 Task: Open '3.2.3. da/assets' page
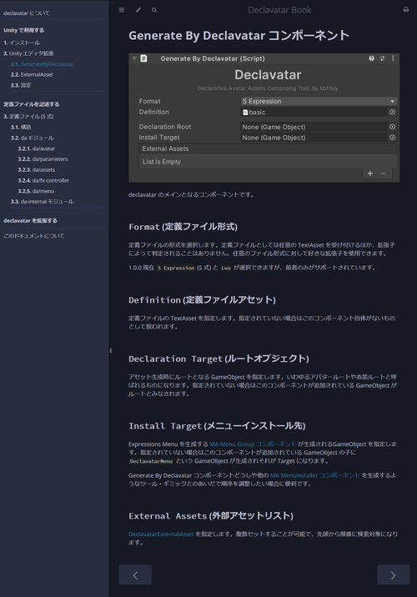point(37,170)
